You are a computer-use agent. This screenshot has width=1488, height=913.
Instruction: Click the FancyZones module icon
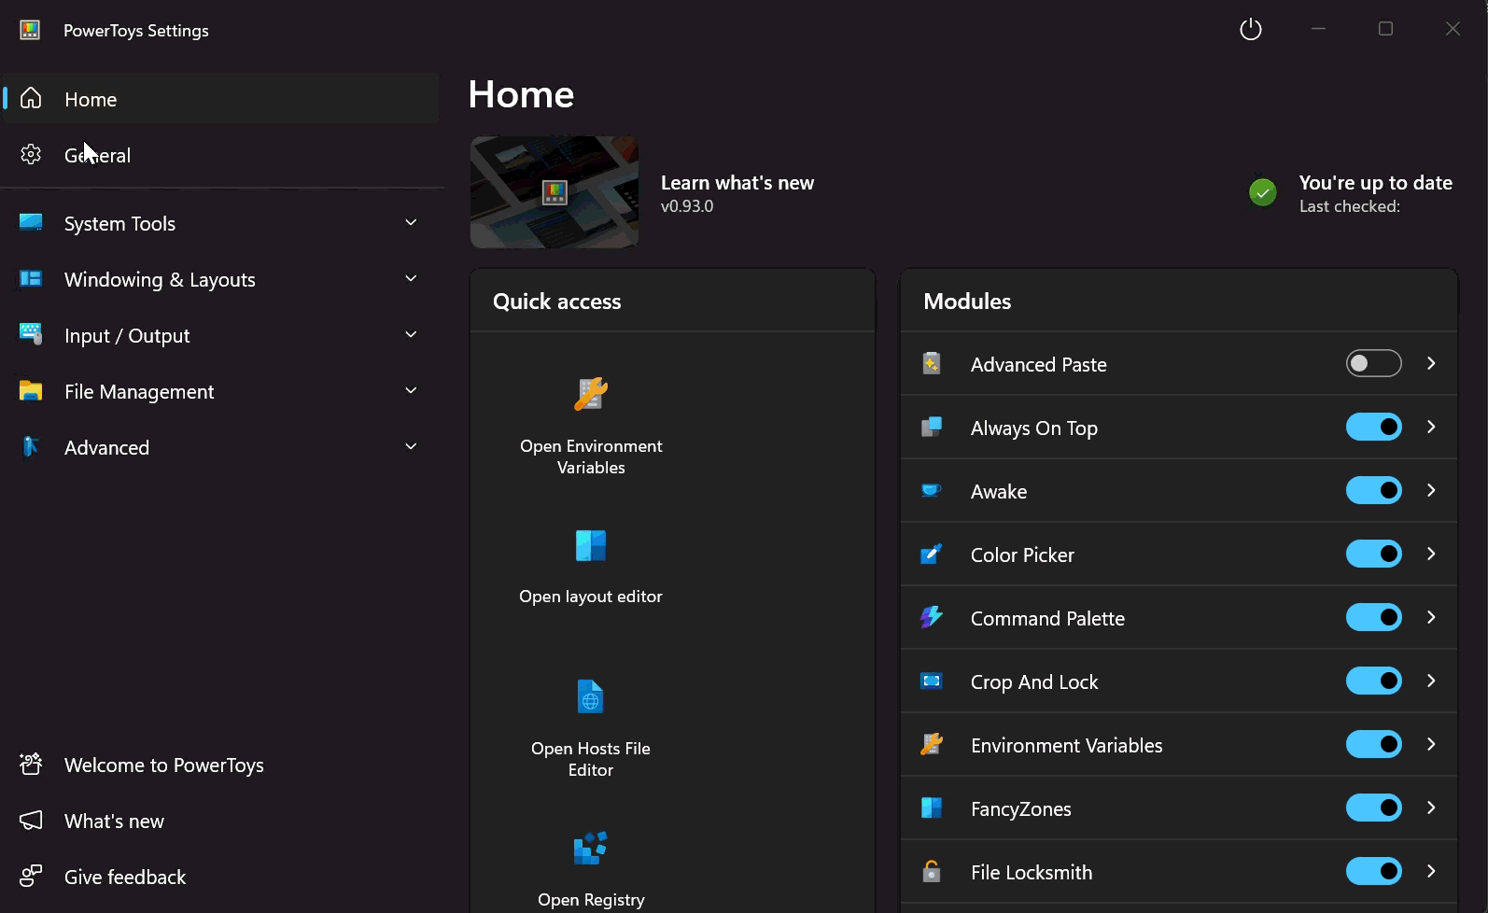click(932, 808)
